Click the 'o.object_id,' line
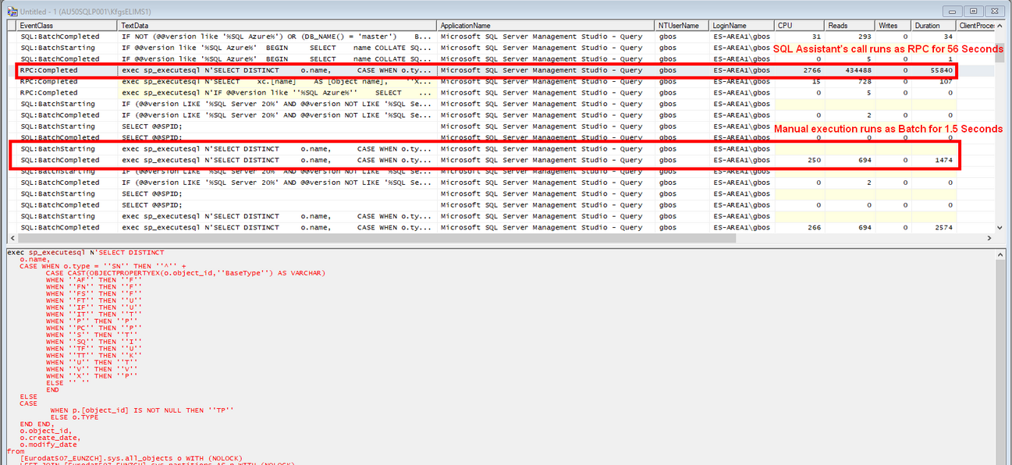The height and width of the screenshot is (465, 1012). pyautogui.click(x=45, y=431)
